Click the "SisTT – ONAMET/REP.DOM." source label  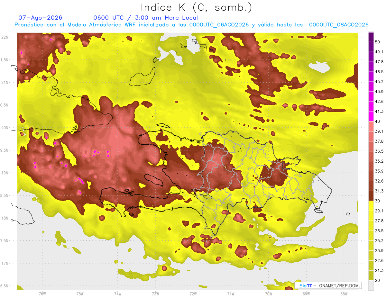pyautogui.click(x=328, y=285)
